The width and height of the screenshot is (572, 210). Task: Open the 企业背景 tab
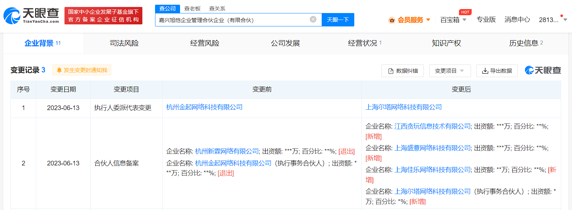(x=43, y=43)
